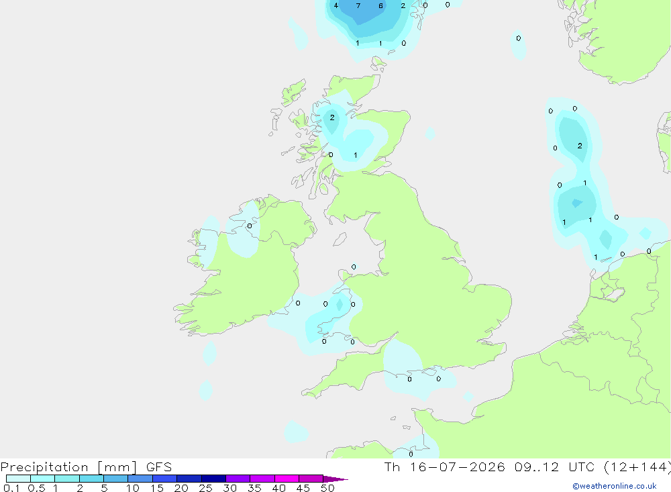The image size is (671, 492).
Task: Click the '2' value over the North Sea
Action: point(580,146)
